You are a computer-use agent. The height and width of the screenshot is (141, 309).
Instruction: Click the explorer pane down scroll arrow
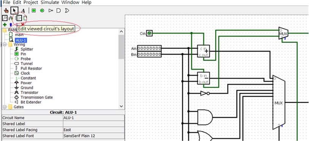tap(121, 106)
